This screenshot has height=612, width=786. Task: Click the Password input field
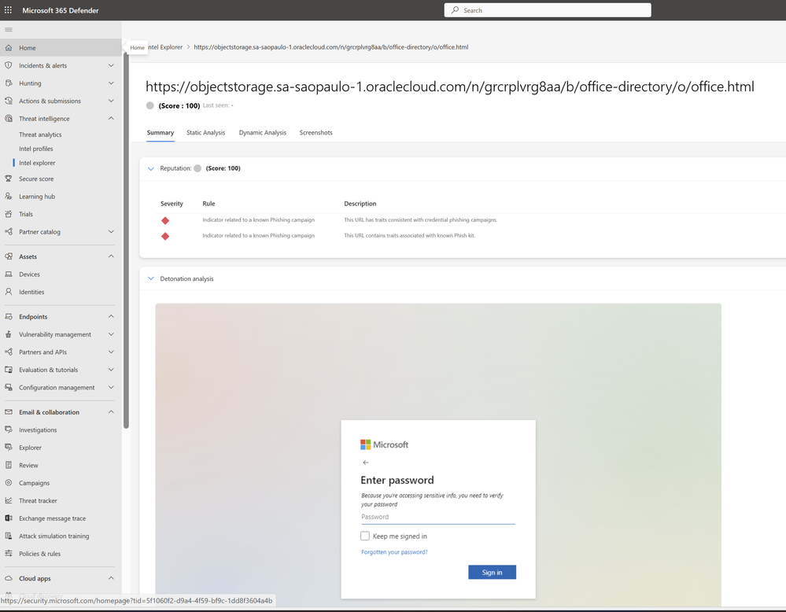pos(437,517)
